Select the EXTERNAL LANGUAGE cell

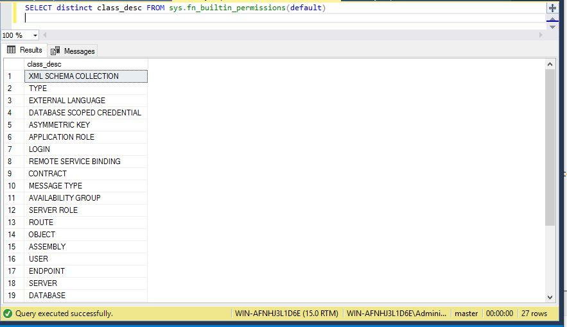(85, 101)
